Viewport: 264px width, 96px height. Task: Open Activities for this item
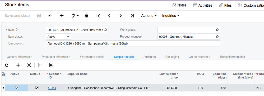[x=203, y=5]
